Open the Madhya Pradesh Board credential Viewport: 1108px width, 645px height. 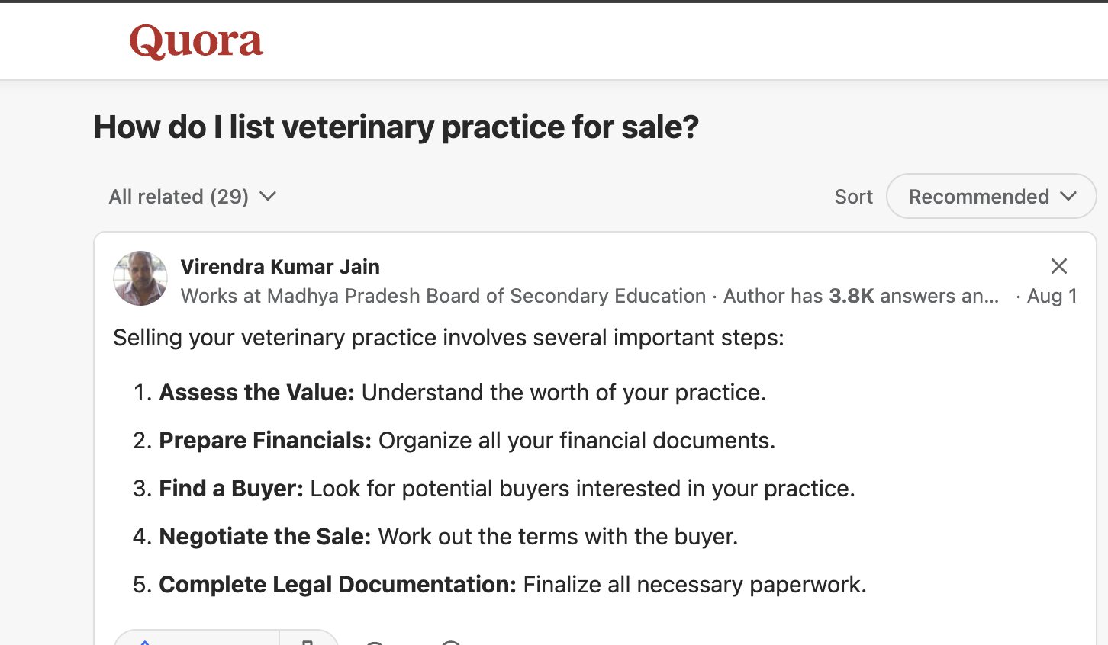pos(443,296)
